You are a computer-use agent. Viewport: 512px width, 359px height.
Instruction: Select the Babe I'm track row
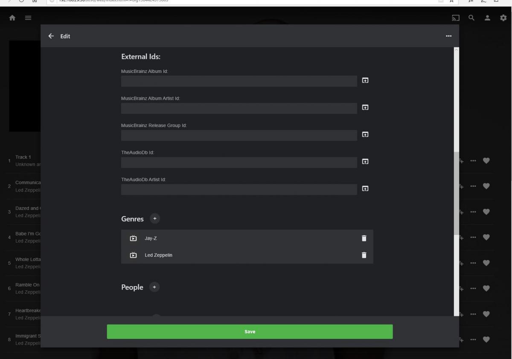23,237
